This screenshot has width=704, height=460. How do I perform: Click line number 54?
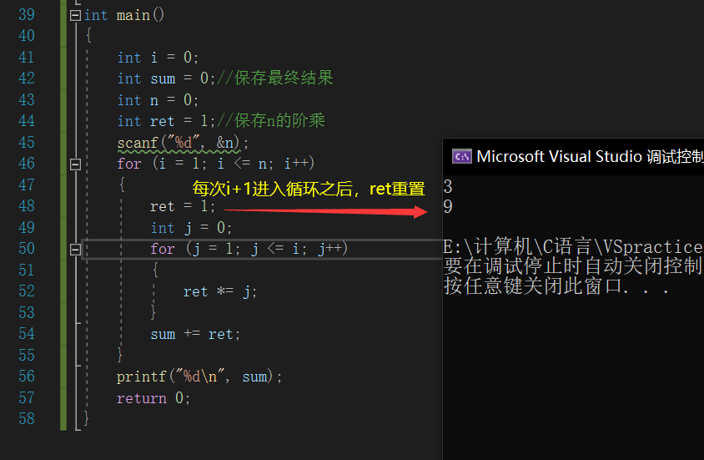point(27,333)
